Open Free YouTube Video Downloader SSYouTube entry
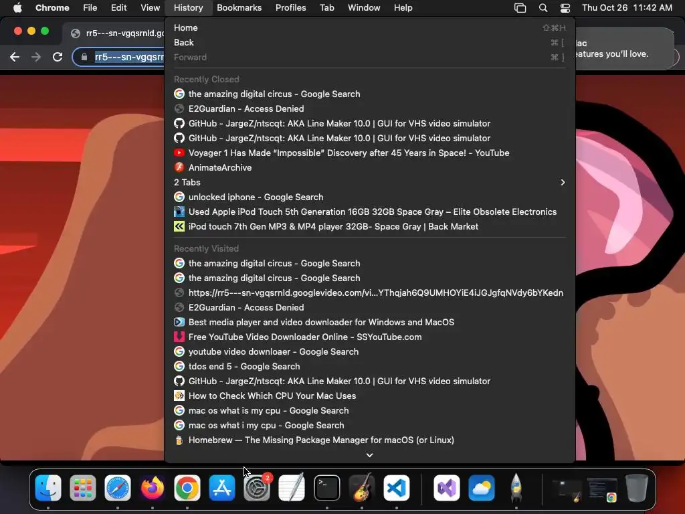Viewport: 685px width, 514px height. [x=369, y=337]
